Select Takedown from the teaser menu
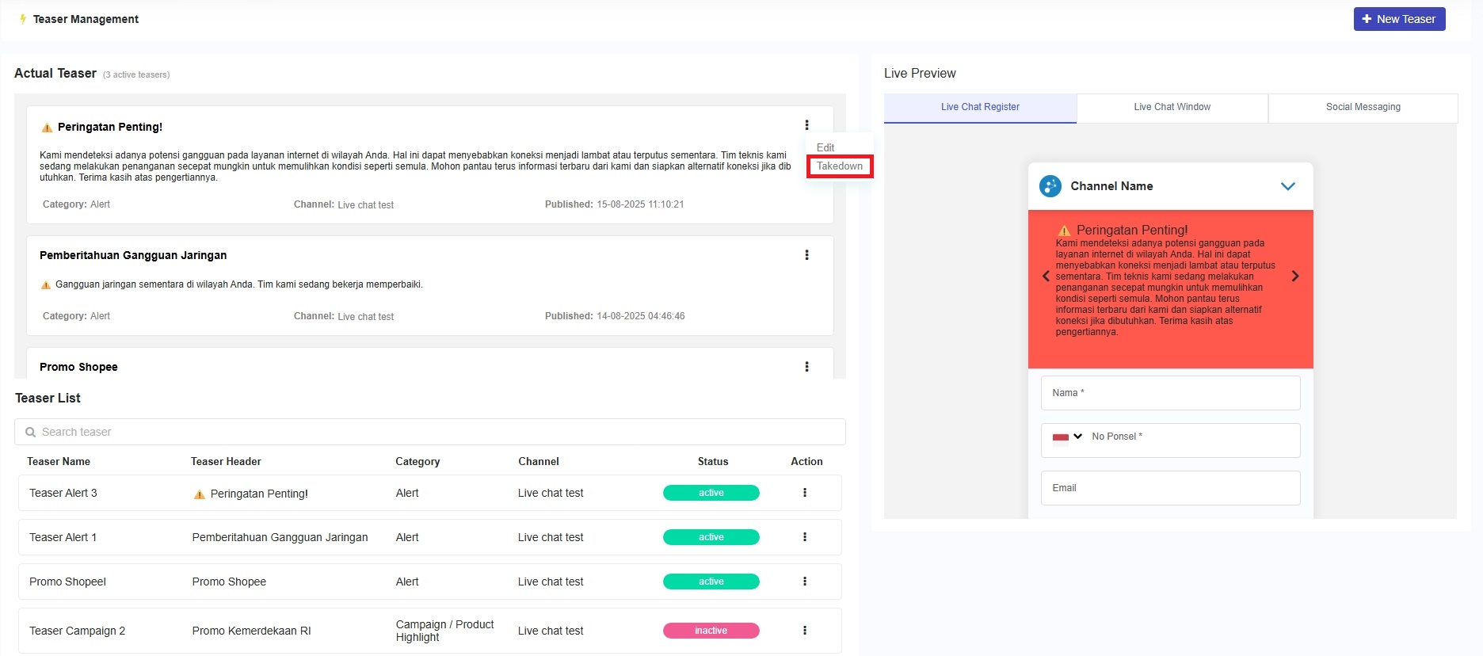 click(839, 166)
